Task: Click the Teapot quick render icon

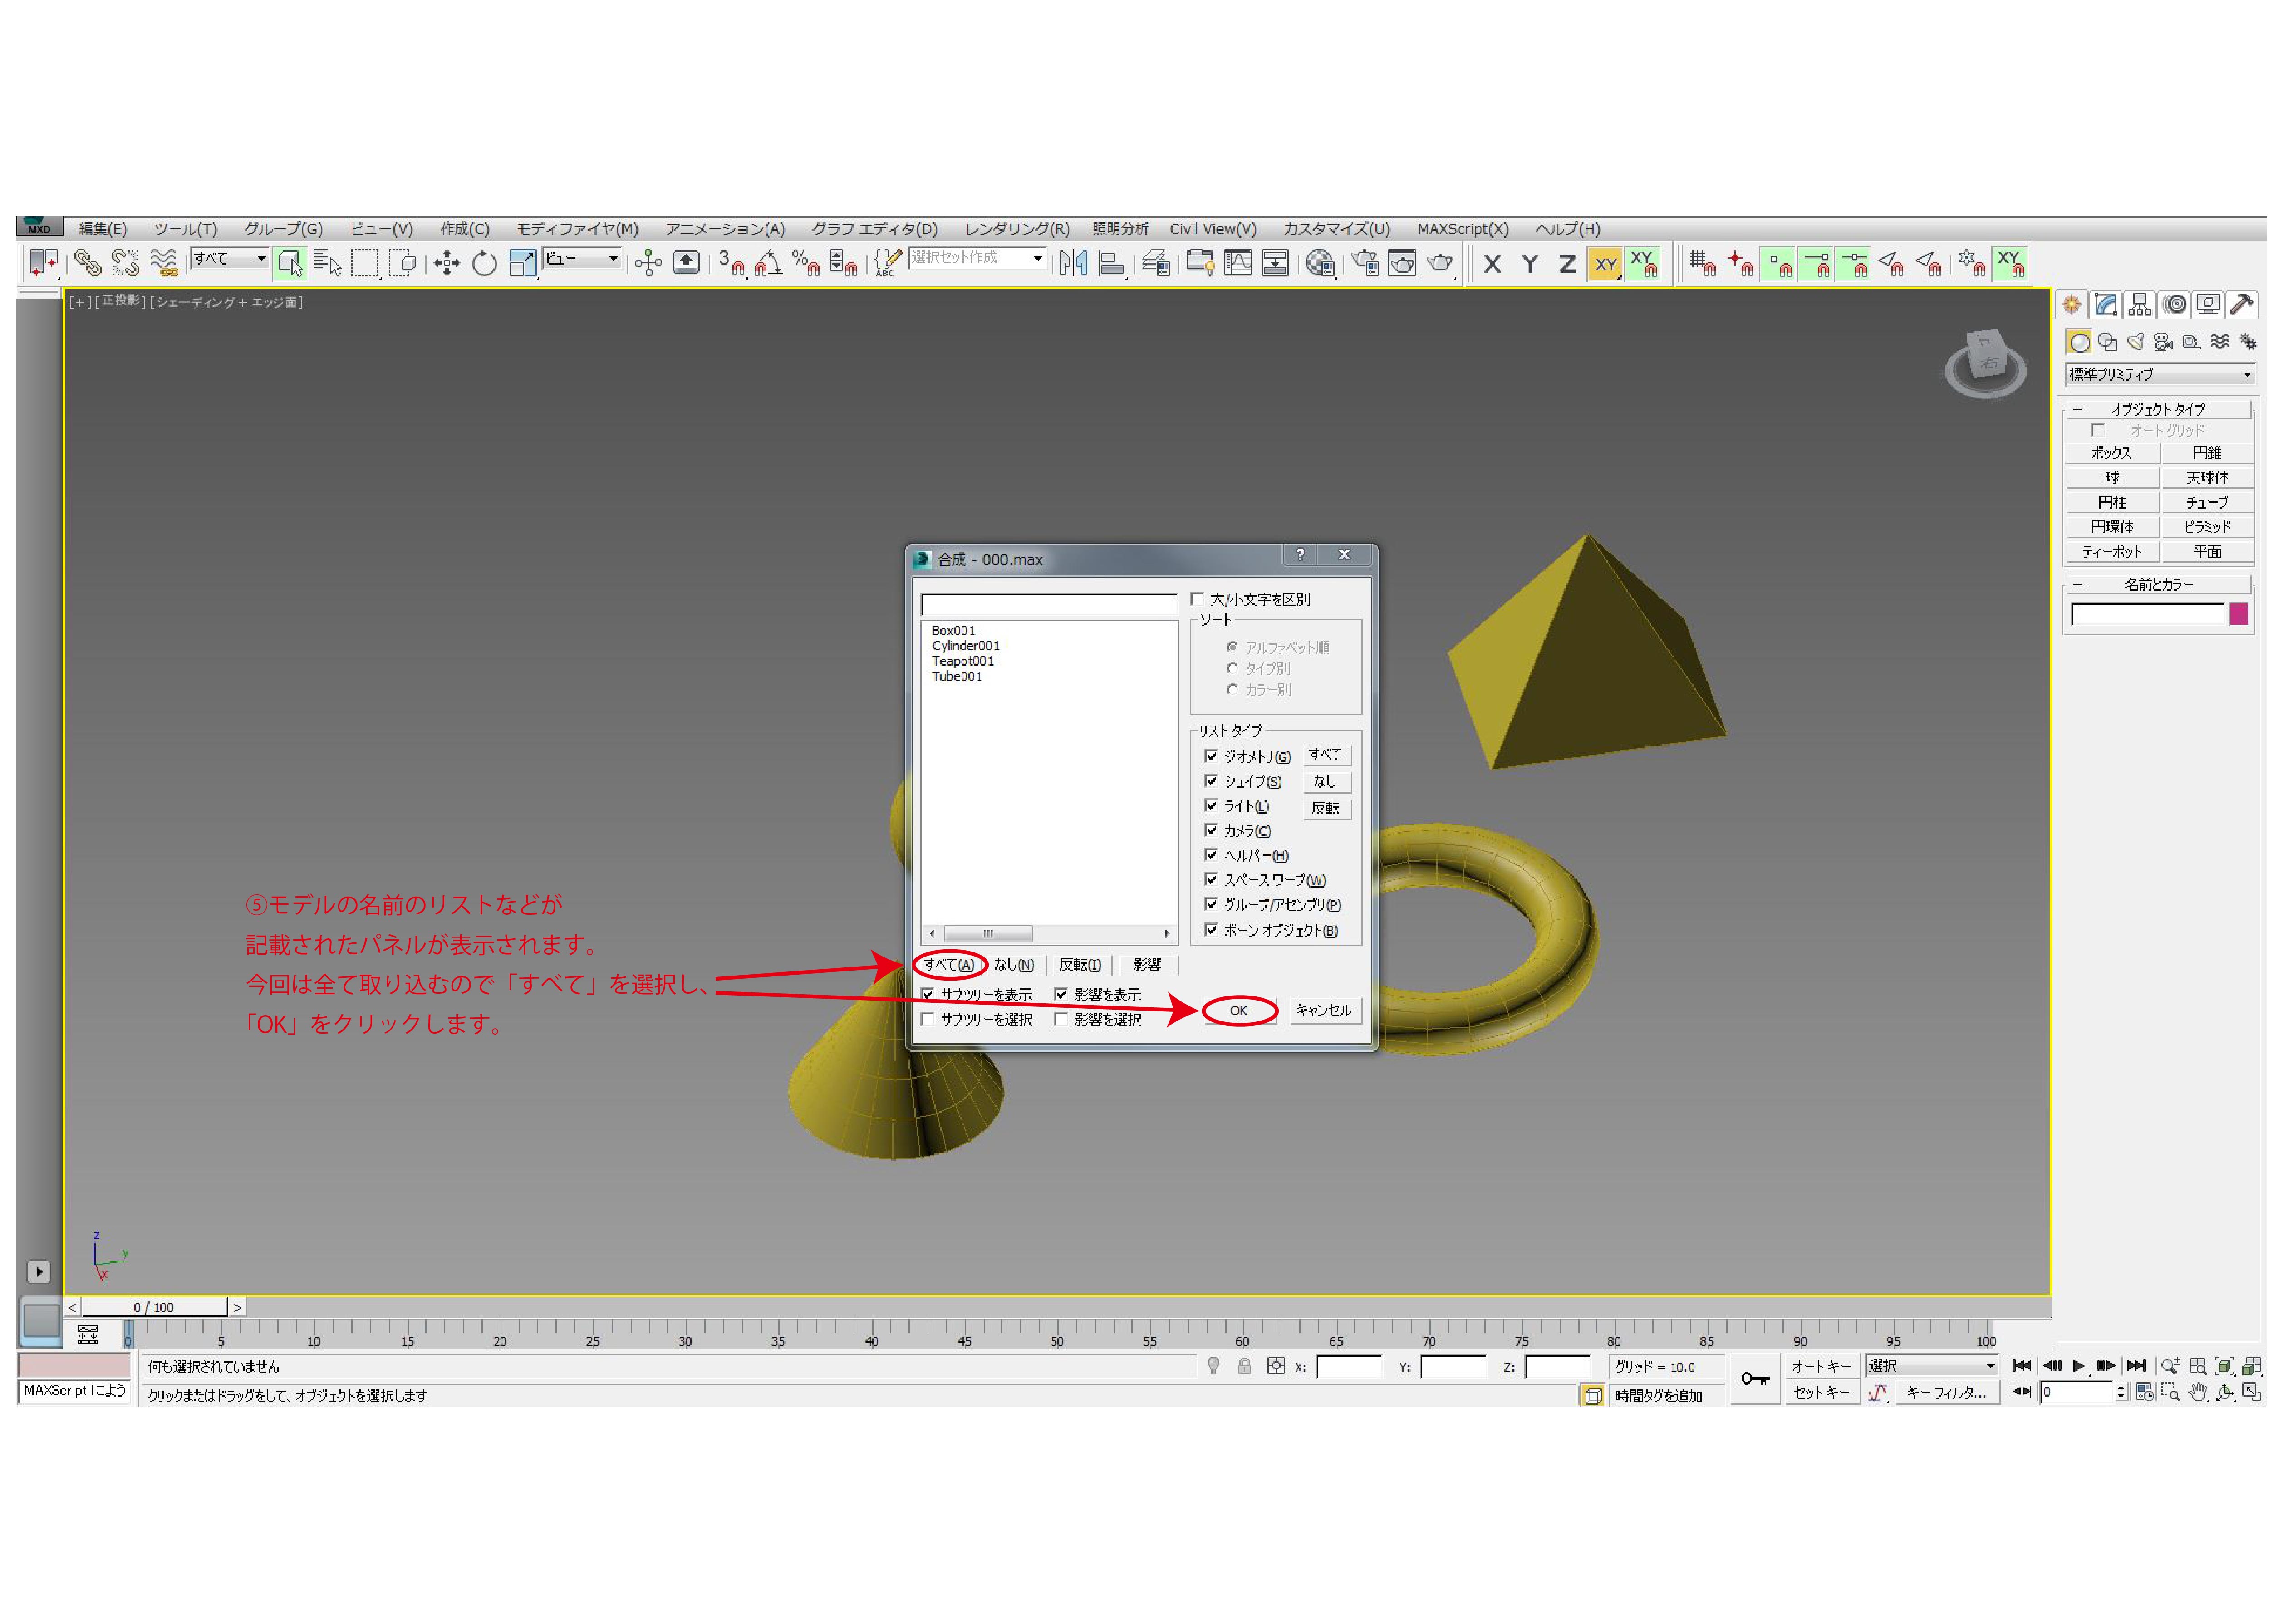Action: [1440, 263]
